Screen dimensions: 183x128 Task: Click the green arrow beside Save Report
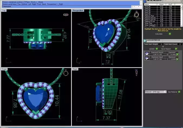tap(176, 49)
